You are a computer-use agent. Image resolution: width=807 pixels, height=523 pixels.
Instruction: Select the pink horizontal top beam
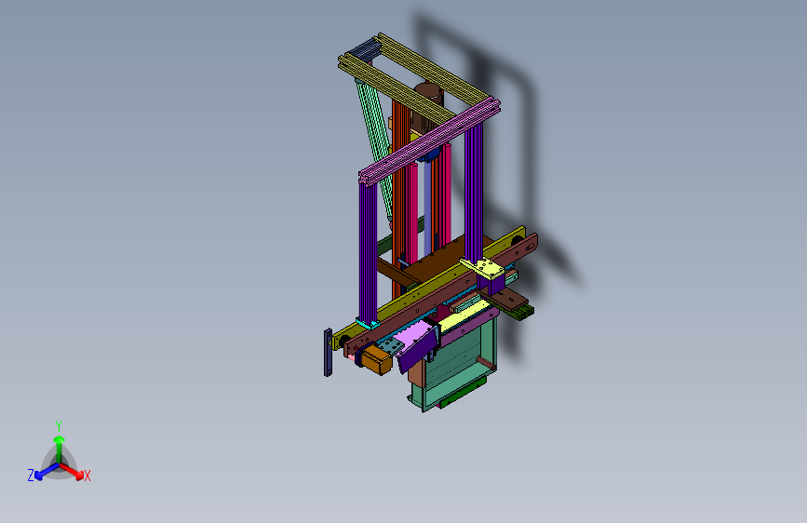pyautogui.click(x=429, y=141)
